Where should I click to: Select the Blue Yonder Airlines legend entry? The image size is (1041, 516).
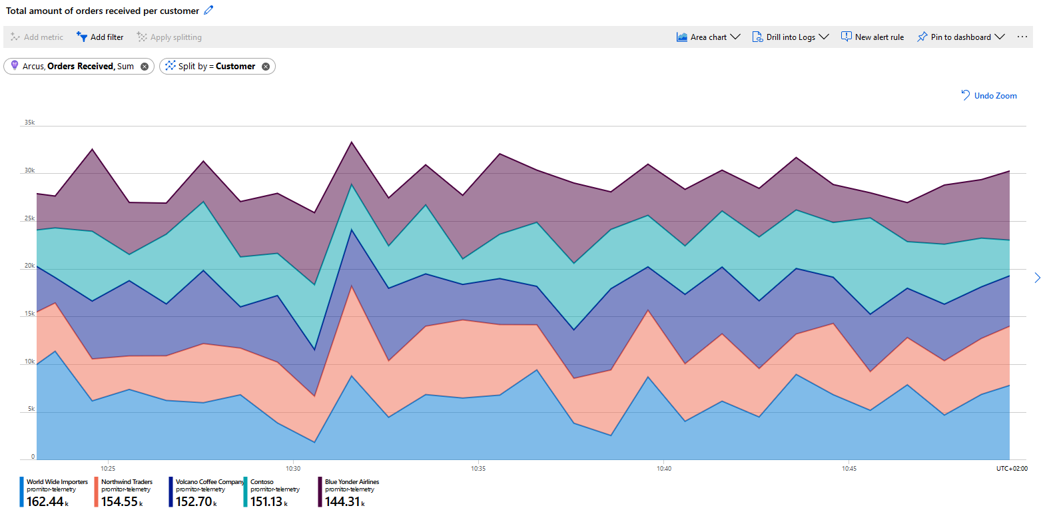(x=352, y=482)
